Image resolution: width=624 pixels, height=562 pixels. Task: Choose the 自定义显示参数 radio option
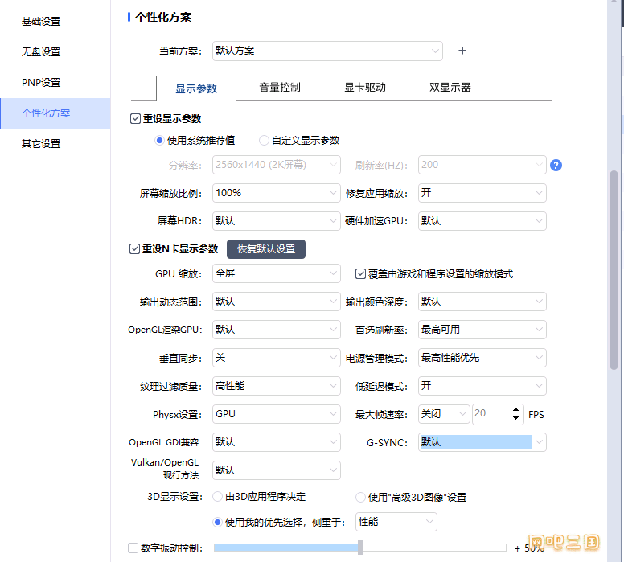click(264, 141)
